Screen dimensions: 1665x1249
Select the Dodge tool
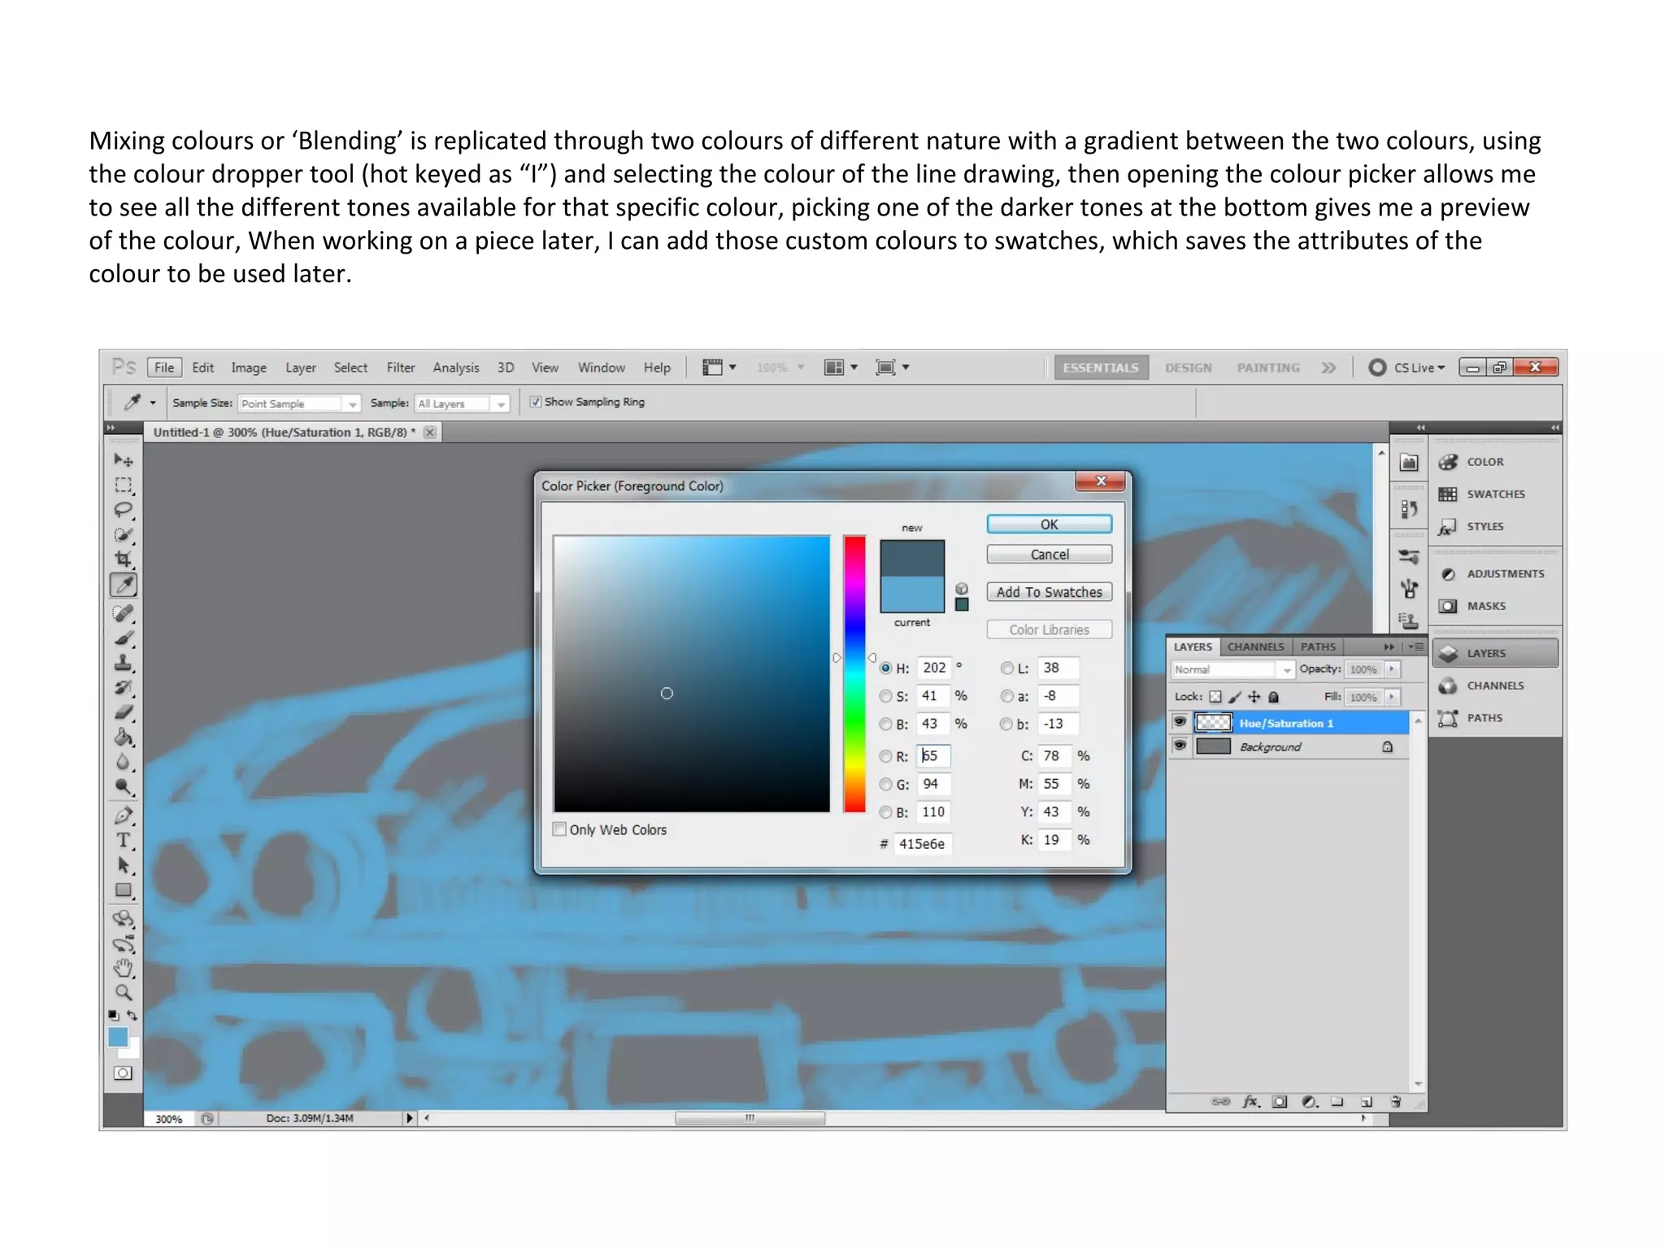tap(124, 786)
